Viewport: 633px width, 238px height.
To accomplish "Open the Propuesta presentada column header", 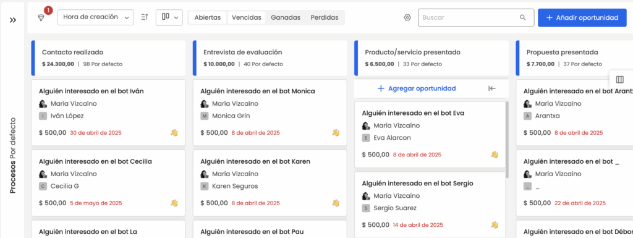I will [x=574, y=58].
